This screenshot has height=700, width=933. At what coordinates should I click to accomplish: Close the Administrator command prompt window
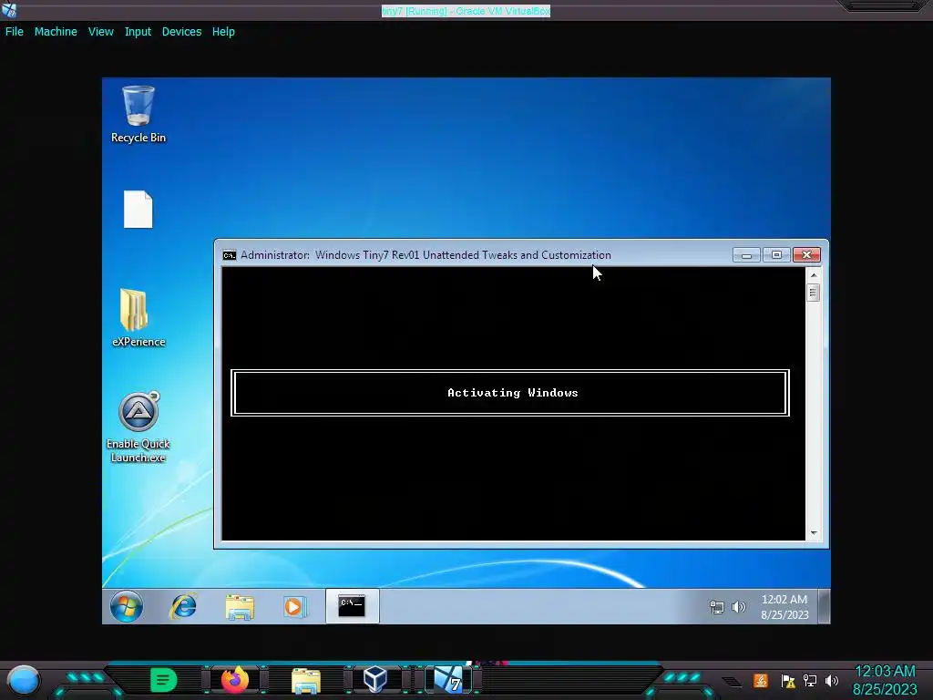pyautogui.click(x=806, y=255)
